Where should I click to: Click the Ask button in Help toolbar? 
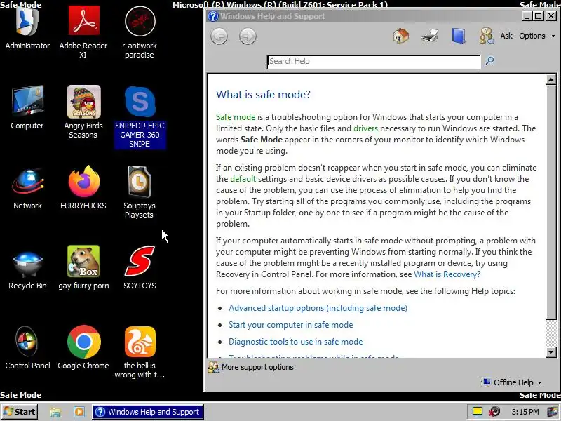[506, 36]
